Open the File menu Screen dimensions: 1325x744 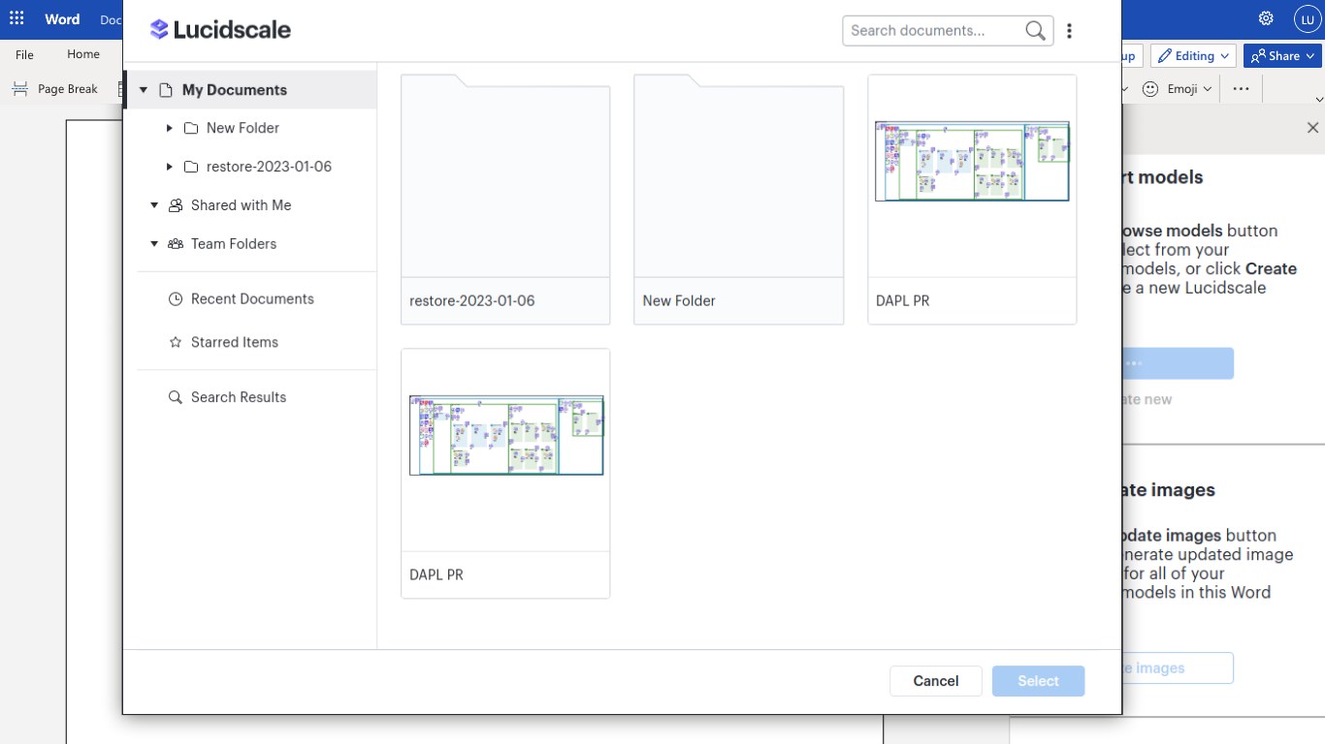[24, 54]
